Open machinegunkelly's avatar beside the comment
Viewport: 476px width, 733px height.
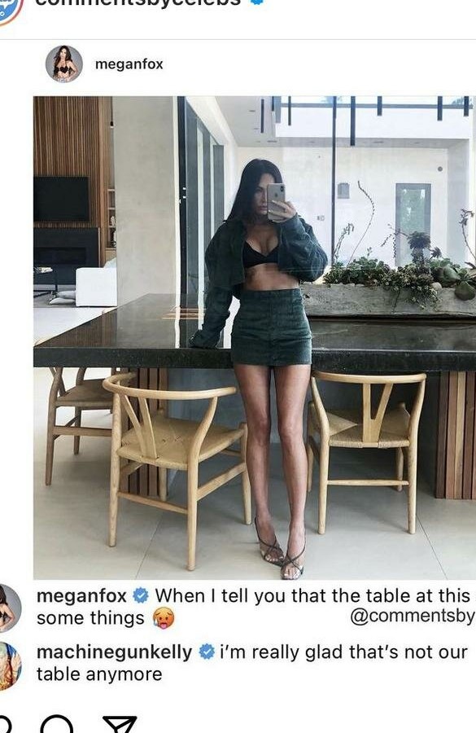click(x=9, y=665)
